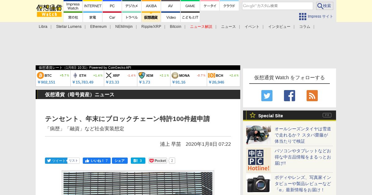
Task: Open the RSS feed icon
Action: tap(312, 96)
